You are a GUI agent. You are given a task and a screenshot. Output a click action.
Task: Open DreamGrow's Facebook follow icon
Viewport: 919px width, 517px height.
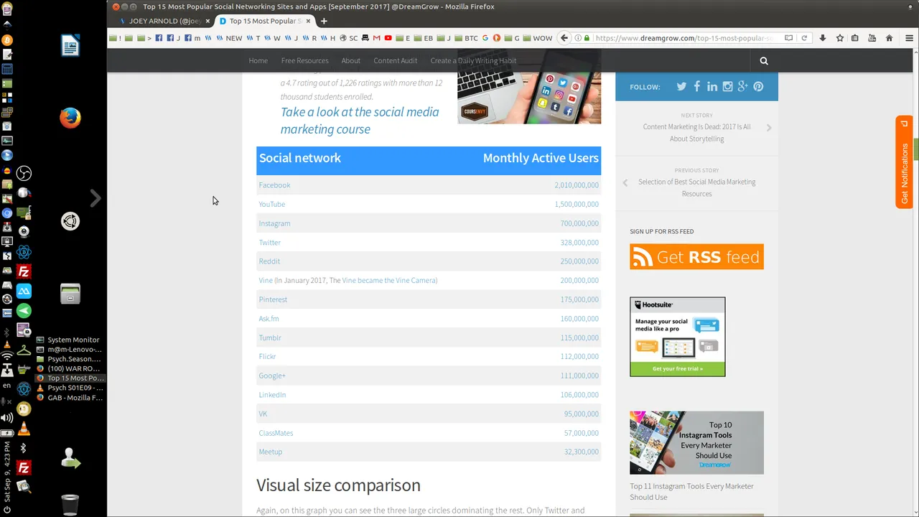(696, 86)
